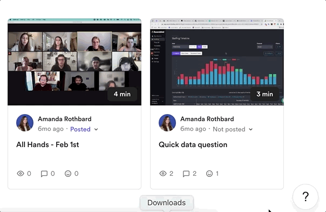
Task: Click the Downloads tooltip label
Action: pyautogui.click(x=167, y=203)
